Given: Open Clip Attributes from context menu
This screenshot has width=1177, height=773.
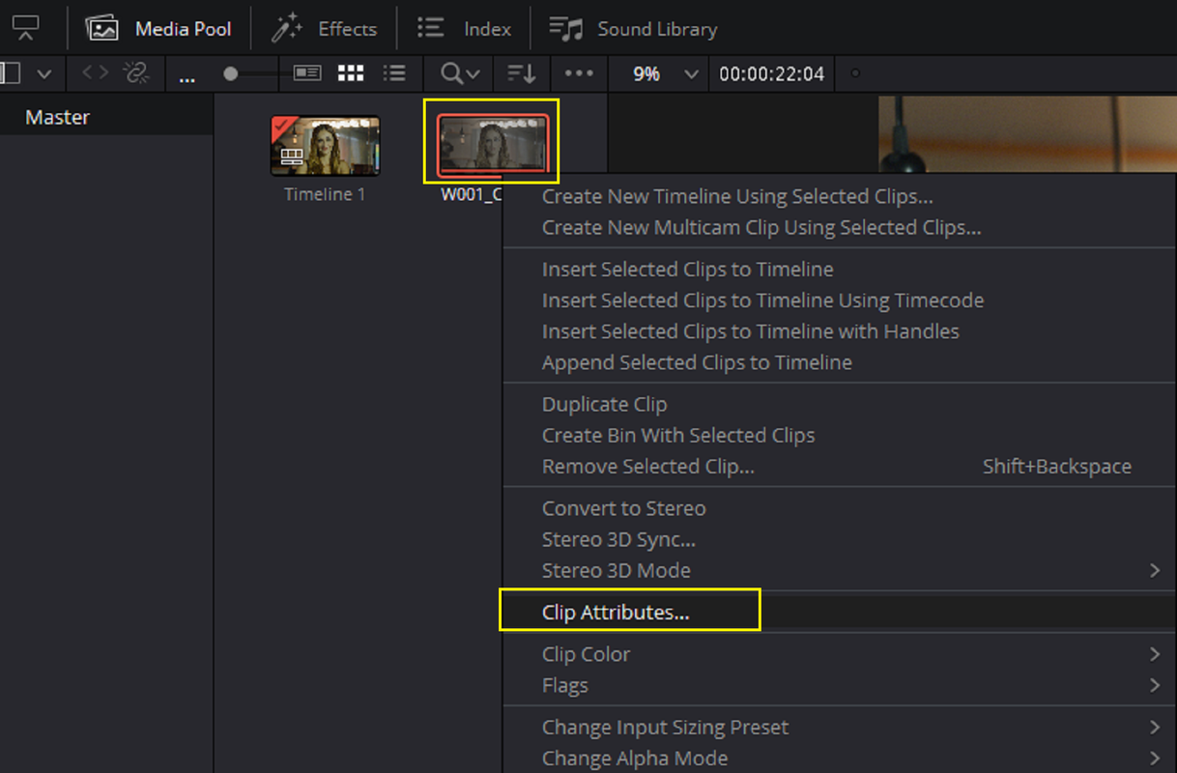Looking at the screenshot, I should 840,612.
